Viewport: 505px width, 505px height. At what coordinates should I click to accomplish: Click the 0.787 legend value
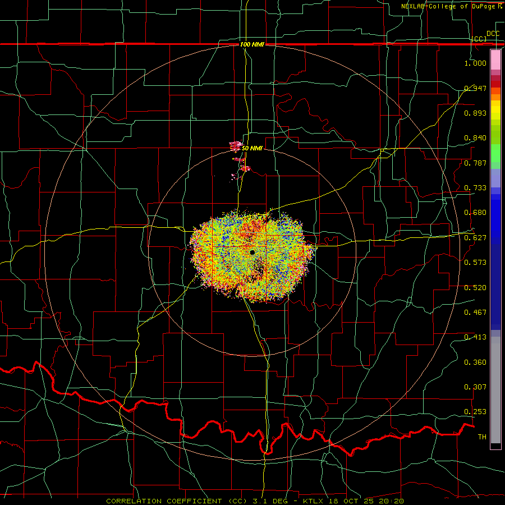[x=475, y=163]
